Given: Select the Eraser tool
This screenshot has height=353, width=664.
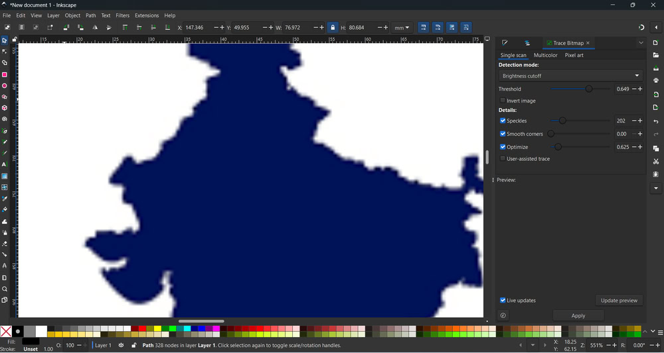Looking at the screenshot, I should pyautogui.click(x=4, y=244).
